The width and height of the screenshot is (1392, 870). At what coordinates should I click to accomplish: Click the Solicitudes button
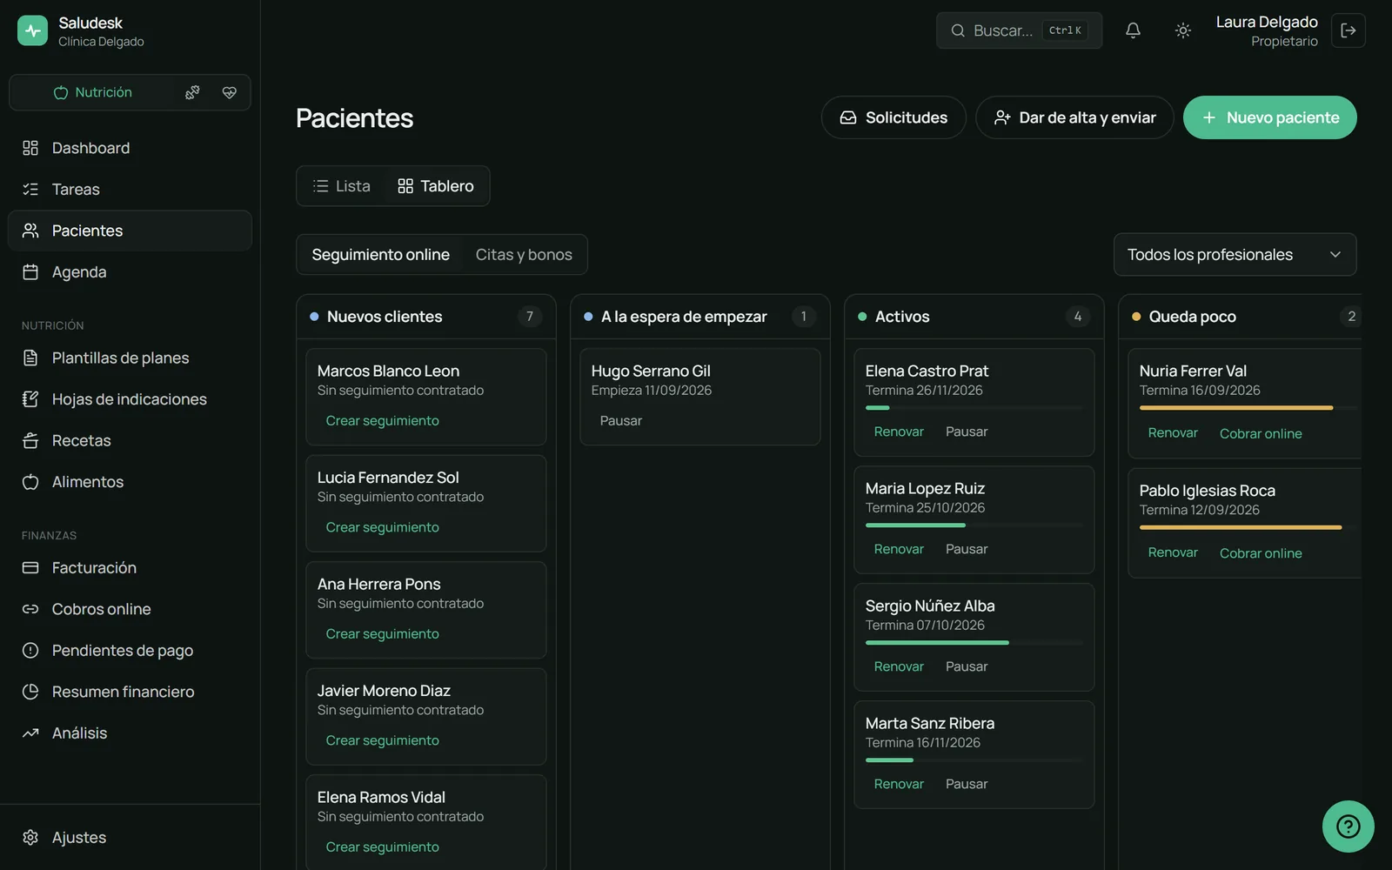point(893,117)
